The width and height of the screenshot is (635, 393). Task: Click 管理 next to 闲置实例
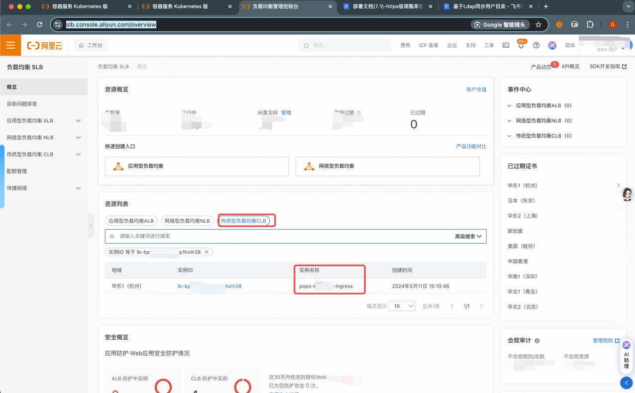coord(286,113)
